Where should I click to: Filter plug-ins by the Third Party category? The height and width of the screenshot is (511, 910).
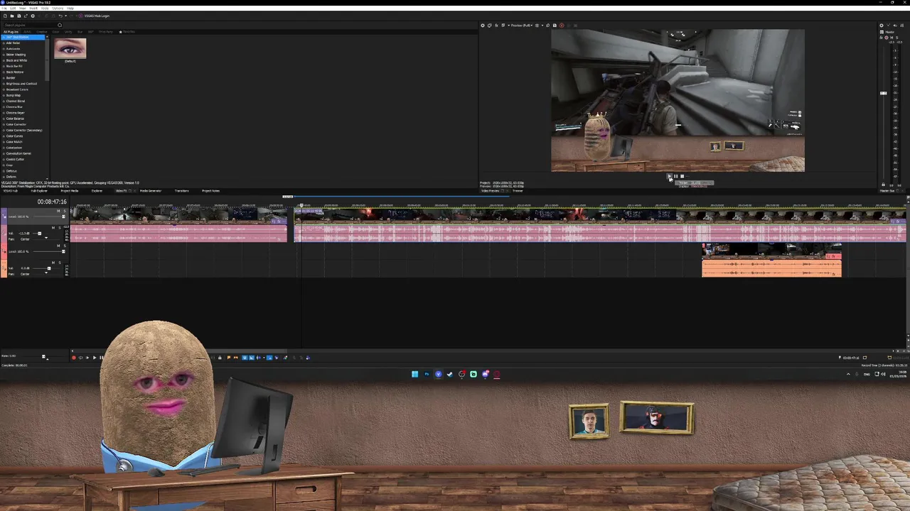pos(106,31)
